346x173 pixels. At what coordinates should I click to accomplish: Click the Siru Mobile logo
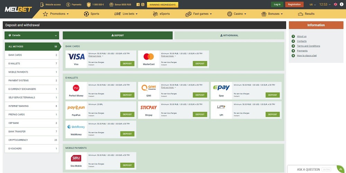click(76, 158)
